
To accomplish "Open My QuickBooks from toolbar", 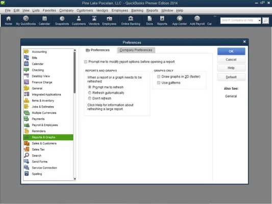I will 26,20.
